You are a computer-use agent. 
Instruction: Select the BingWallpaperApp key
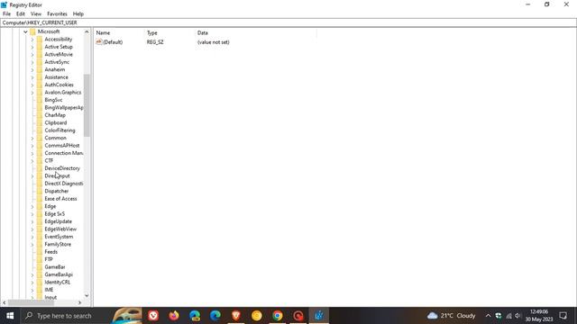[64, 108]
